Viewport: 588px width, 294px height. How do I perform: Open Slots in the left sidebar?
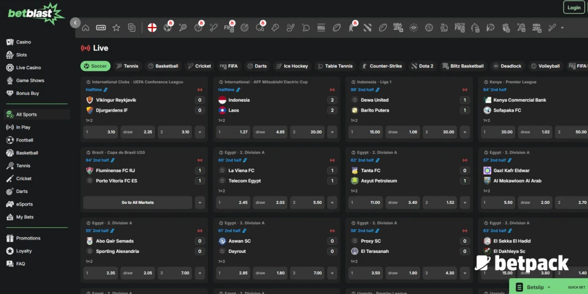coord(21,55)
